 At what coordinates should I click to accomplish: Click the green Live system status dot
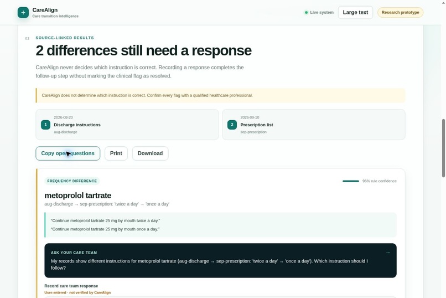306,13
